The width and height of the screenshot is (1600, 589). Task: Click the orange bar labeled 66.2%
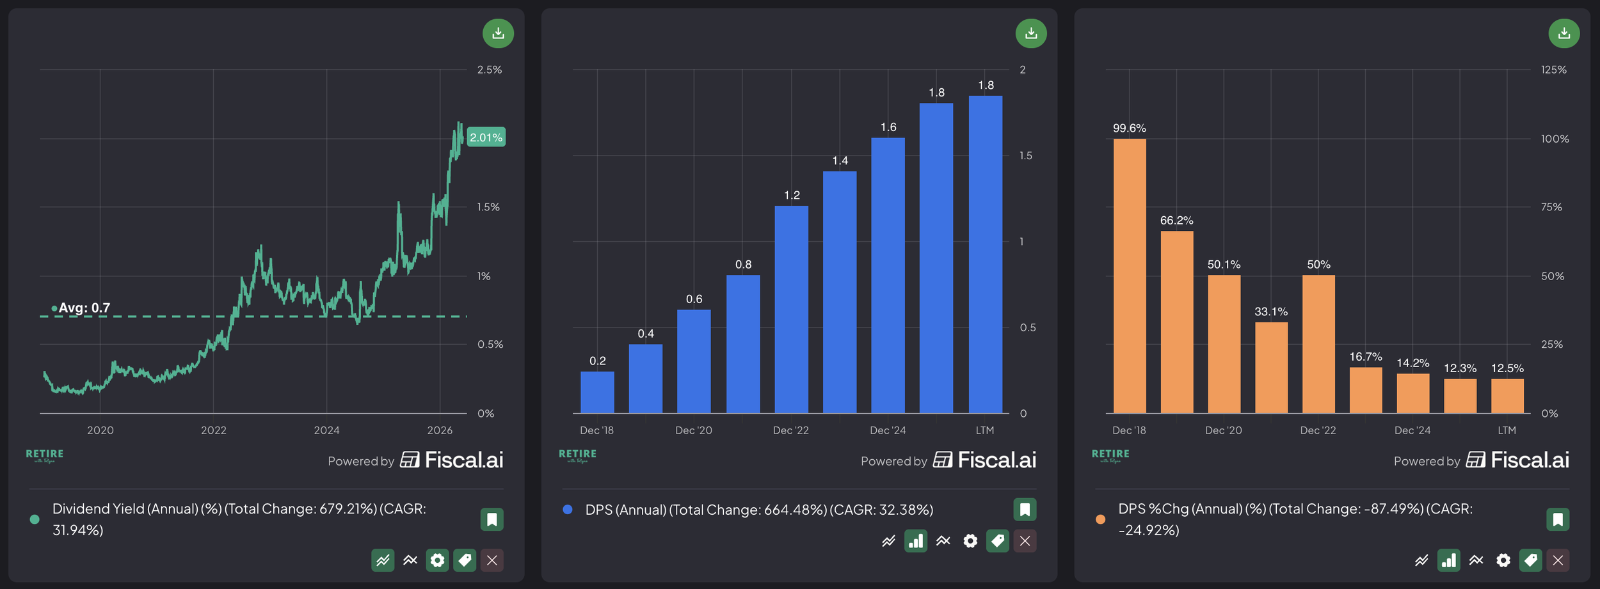1177,322
